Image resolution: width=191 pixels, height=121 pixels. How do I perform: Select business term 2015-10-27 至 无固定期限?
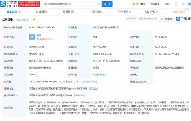(106, 61)
